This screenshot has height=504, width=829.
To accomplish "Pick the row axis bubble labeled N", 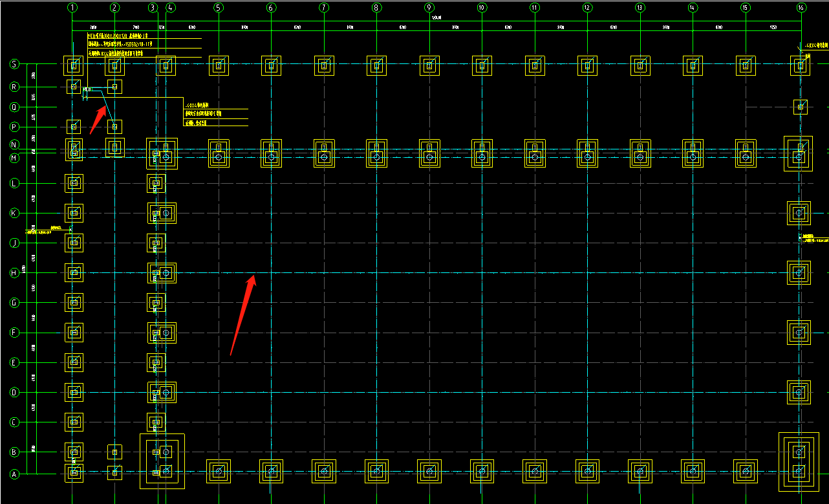I will [x=14, y=145].
